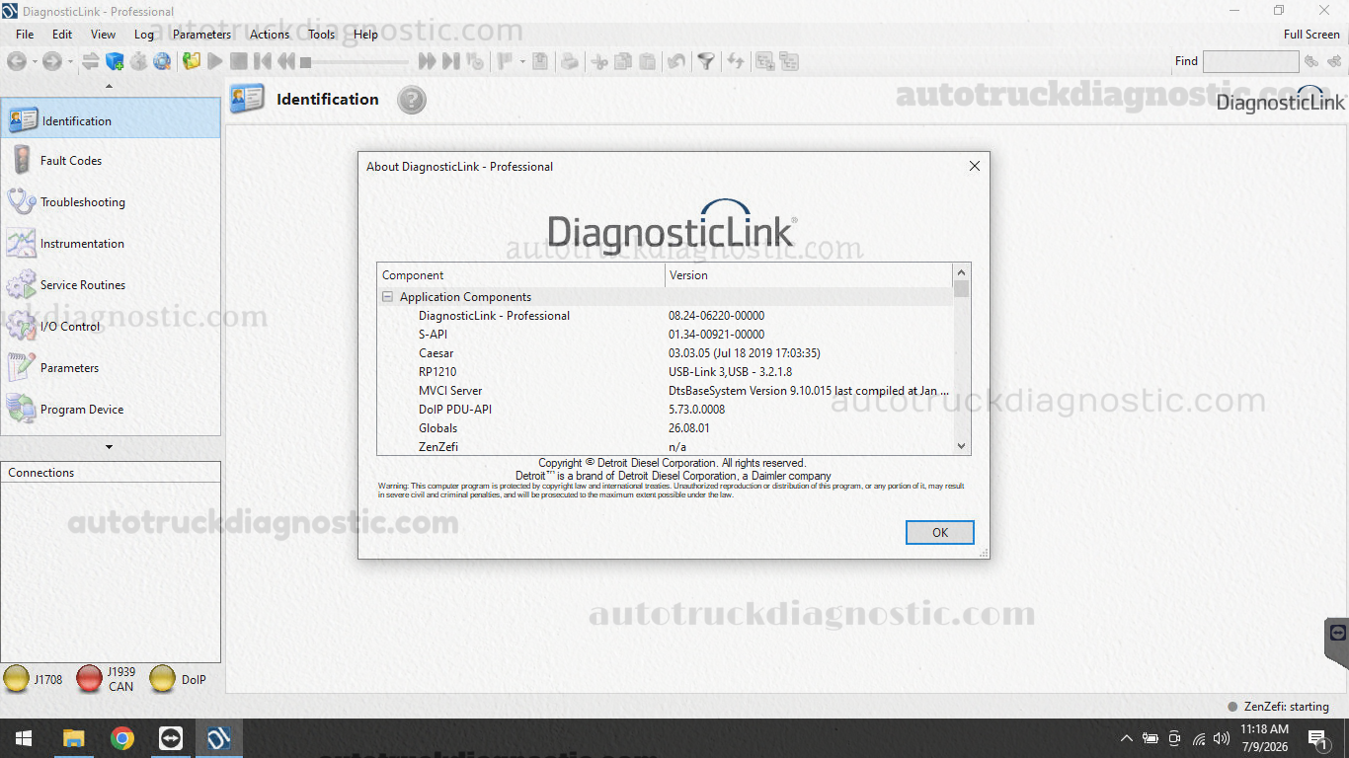Open the Forward button history dropdown arrow
1349x758 pixels.
[69, 61]
